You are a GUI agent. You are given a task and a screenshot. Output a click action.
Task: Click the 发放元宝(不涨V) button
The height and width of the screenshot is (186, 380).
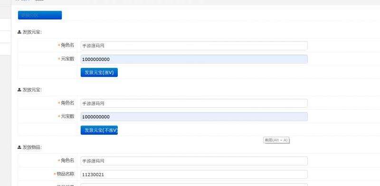(x=99, y=130)
